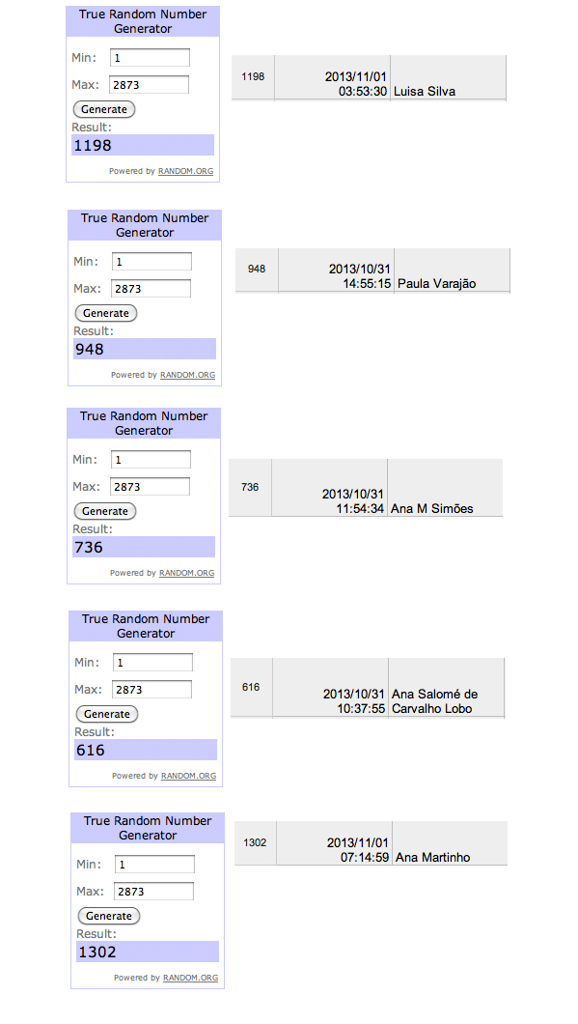
Task: Focus the Min field in the 948 widget
Action: 151,261
